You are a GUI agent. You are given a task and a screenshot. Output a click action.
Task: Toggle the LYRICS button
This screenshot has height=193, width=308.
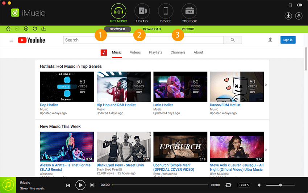coord(244,185)
